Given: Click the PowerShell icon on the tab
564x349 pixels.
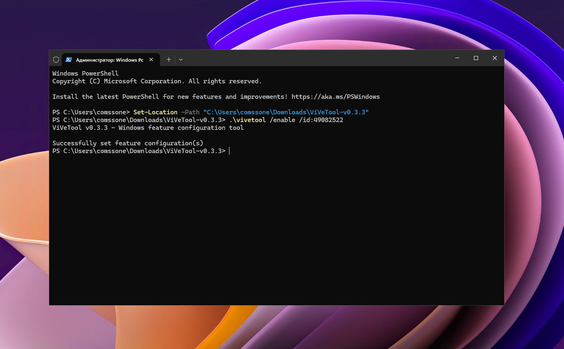Looking at the screenshot, I should point(69,60).
